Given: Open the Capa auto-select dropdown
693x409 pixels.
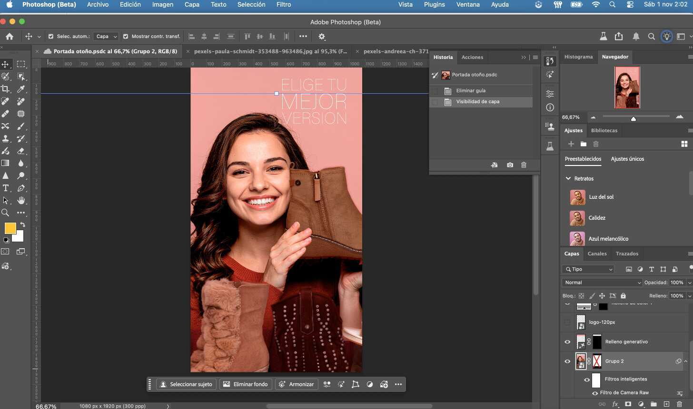Looking at the screenshot, I should (x=106, y=36).
